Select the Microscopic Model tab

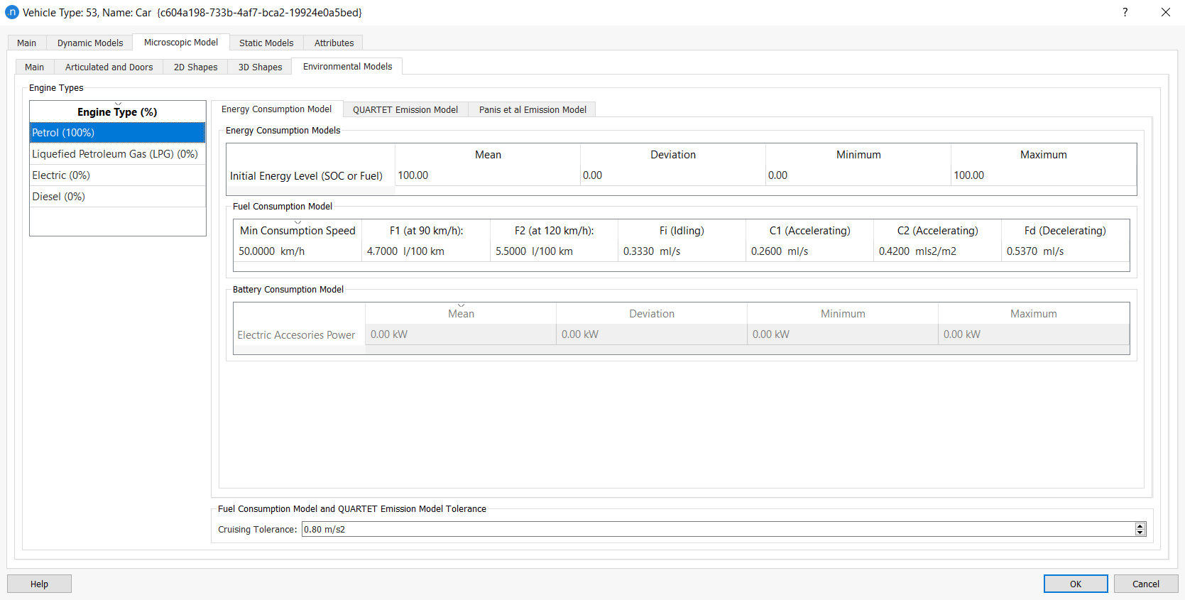pos(181,42)
